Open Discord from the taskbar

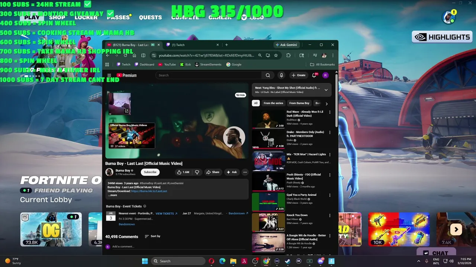click(x=321, y=261)
